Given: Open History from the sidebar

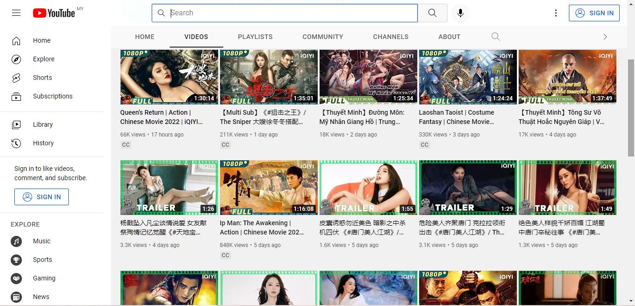Looking at the screenshot, I should point(43,143).
